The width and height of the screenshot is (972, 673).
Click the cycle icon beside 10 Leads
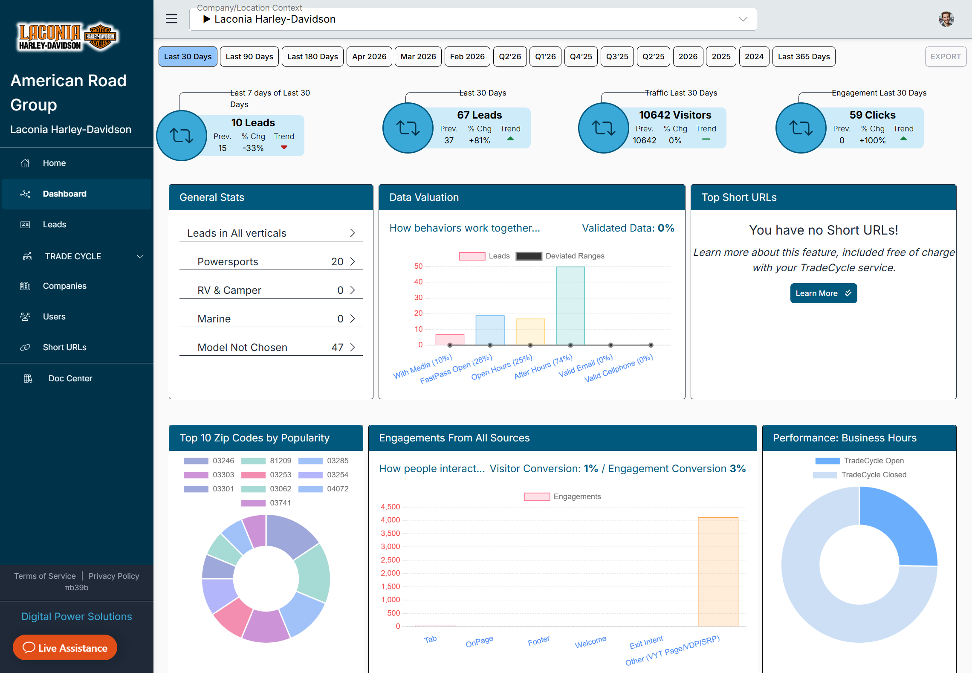[182, 136]
